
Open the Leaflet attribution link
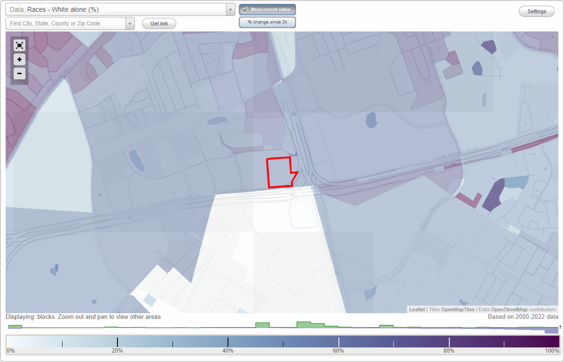[x=417, y=309]
